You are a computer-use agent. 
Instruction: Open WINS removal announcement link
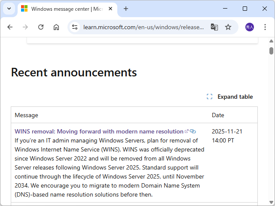click(x=99, y=131)
